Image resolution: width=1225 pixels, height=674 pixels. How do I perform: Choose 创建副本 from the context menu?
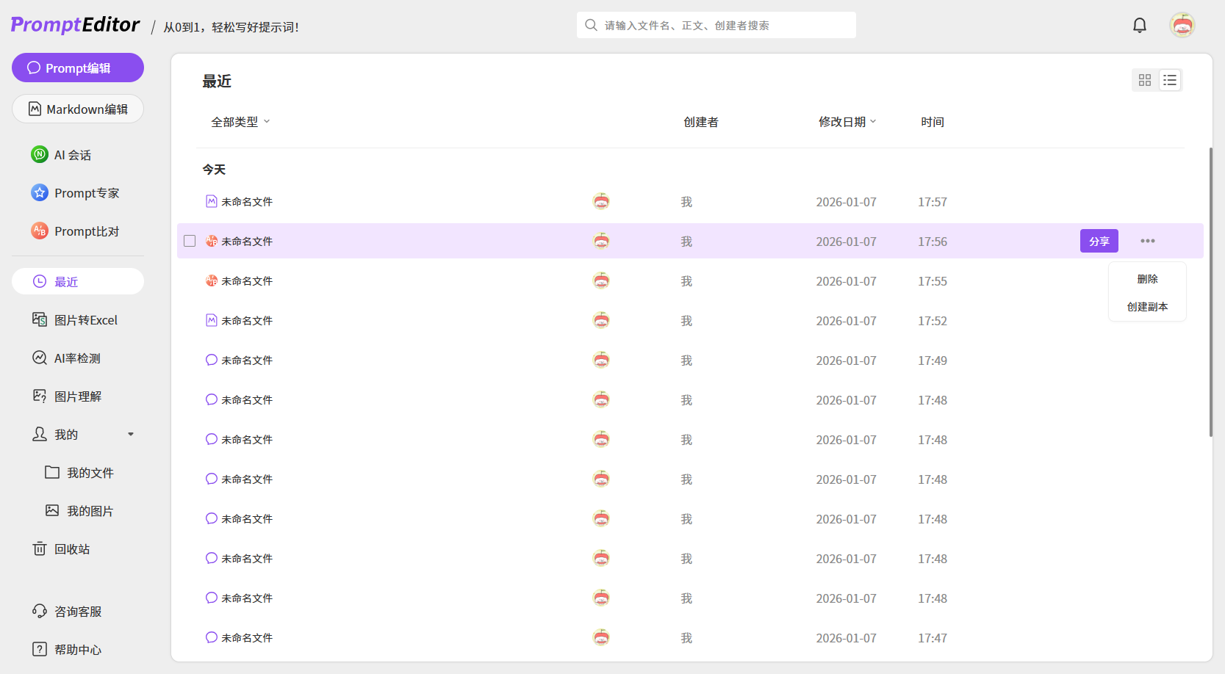[x=1147, y=307]
